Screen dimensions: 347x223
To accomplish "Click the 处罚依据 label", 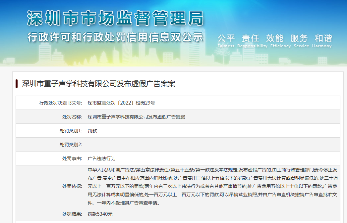I will 72,187.
